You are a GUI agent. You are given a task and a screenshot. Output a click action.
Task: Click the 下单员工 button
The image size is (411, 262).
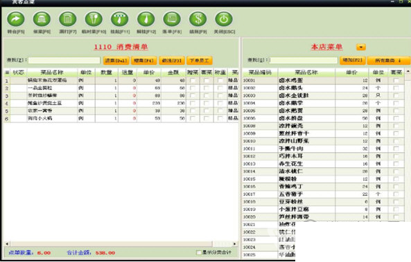pos(199,61)
